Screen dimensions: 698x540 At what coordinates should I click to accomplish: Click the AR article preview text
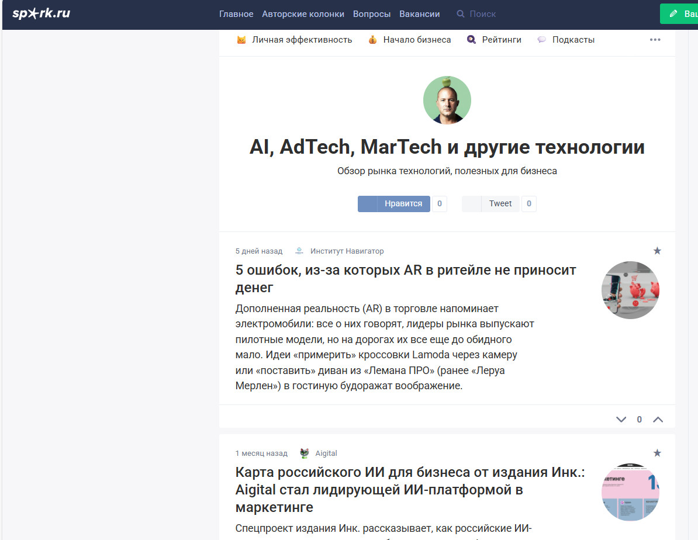coord(385,347)
